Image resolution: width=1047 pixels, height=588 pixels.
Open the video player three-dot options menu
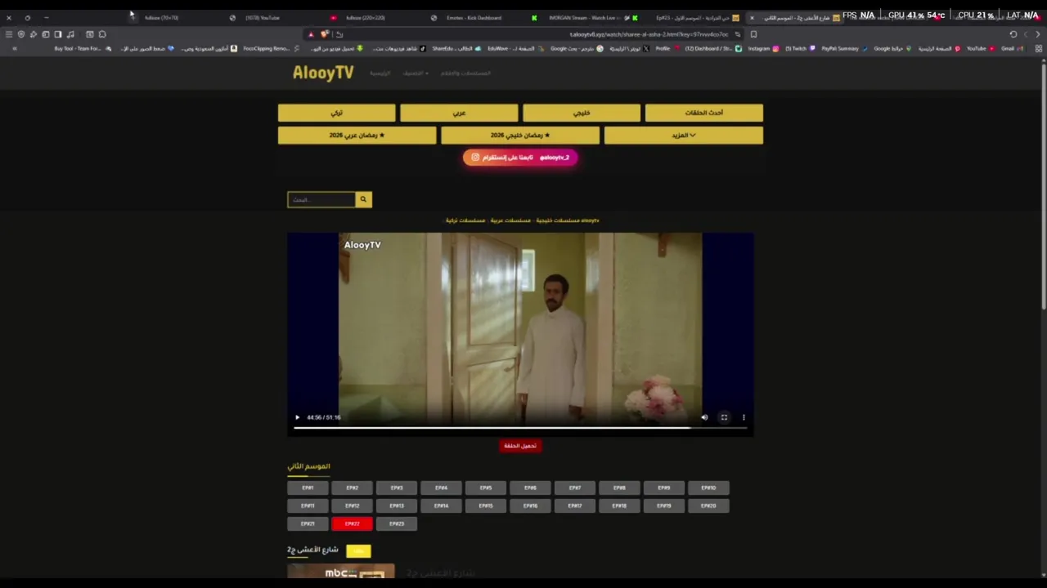744,417
